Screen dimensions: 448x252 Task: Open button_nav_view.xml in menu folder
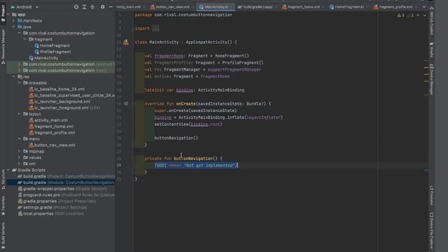[x=55, y=145]
